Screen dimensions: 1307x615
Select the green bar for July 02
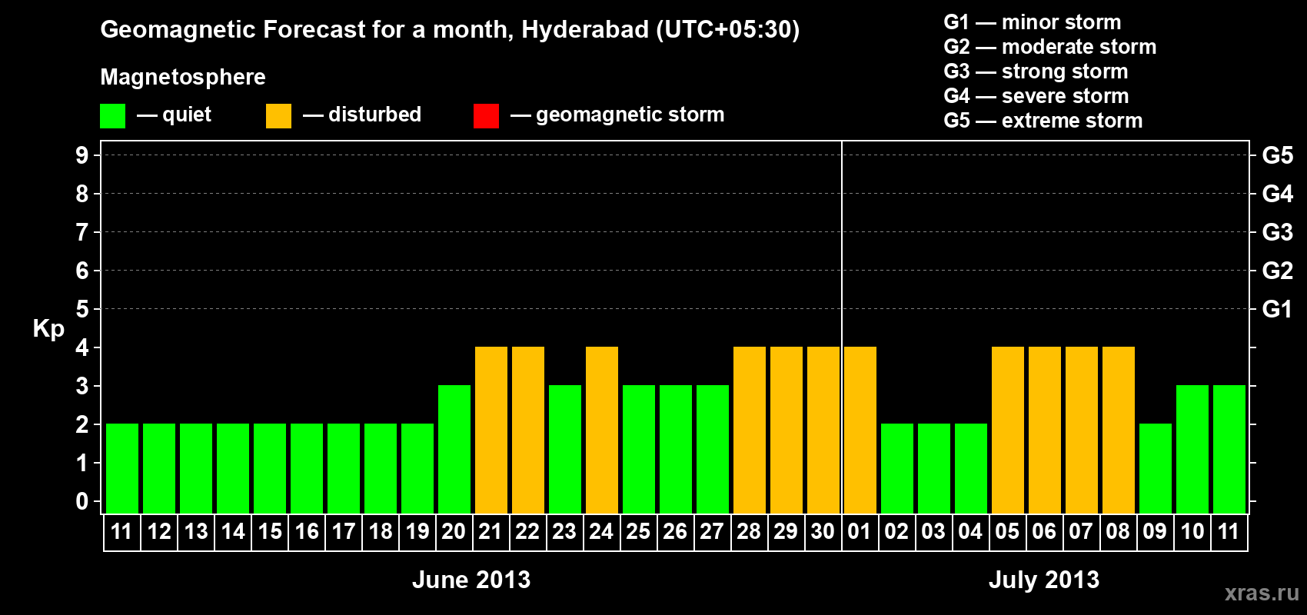[897, 468]
